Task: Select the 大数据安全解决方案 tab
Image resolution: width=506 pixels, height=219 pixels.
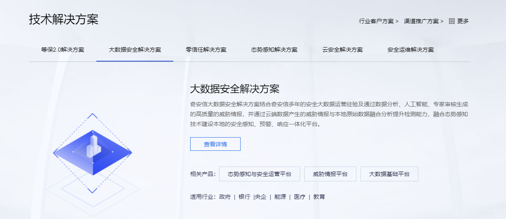Action: pos(135,50)
